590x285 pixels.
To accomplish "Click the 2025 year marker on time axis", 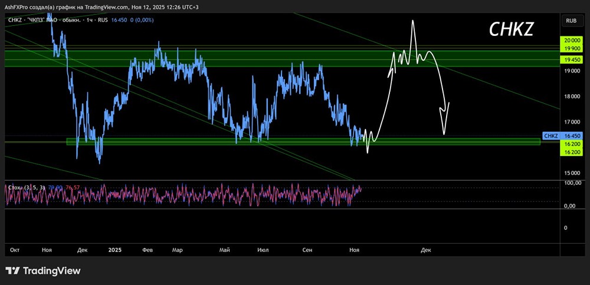I will 115,250.
